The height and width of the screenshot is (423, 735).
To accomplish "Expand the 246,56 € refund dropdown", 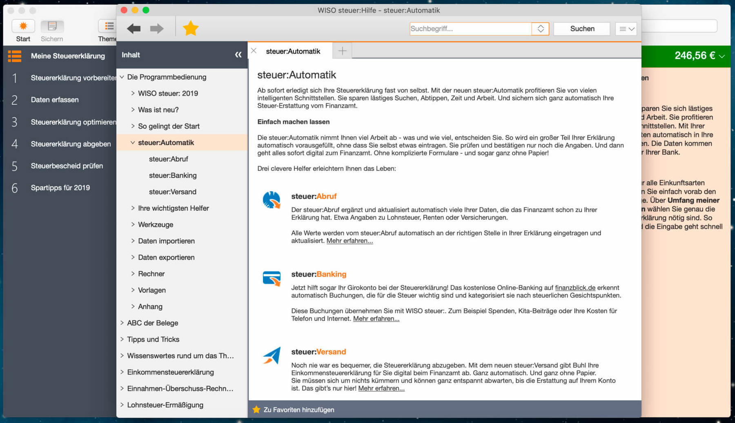I will pos(722,56).
